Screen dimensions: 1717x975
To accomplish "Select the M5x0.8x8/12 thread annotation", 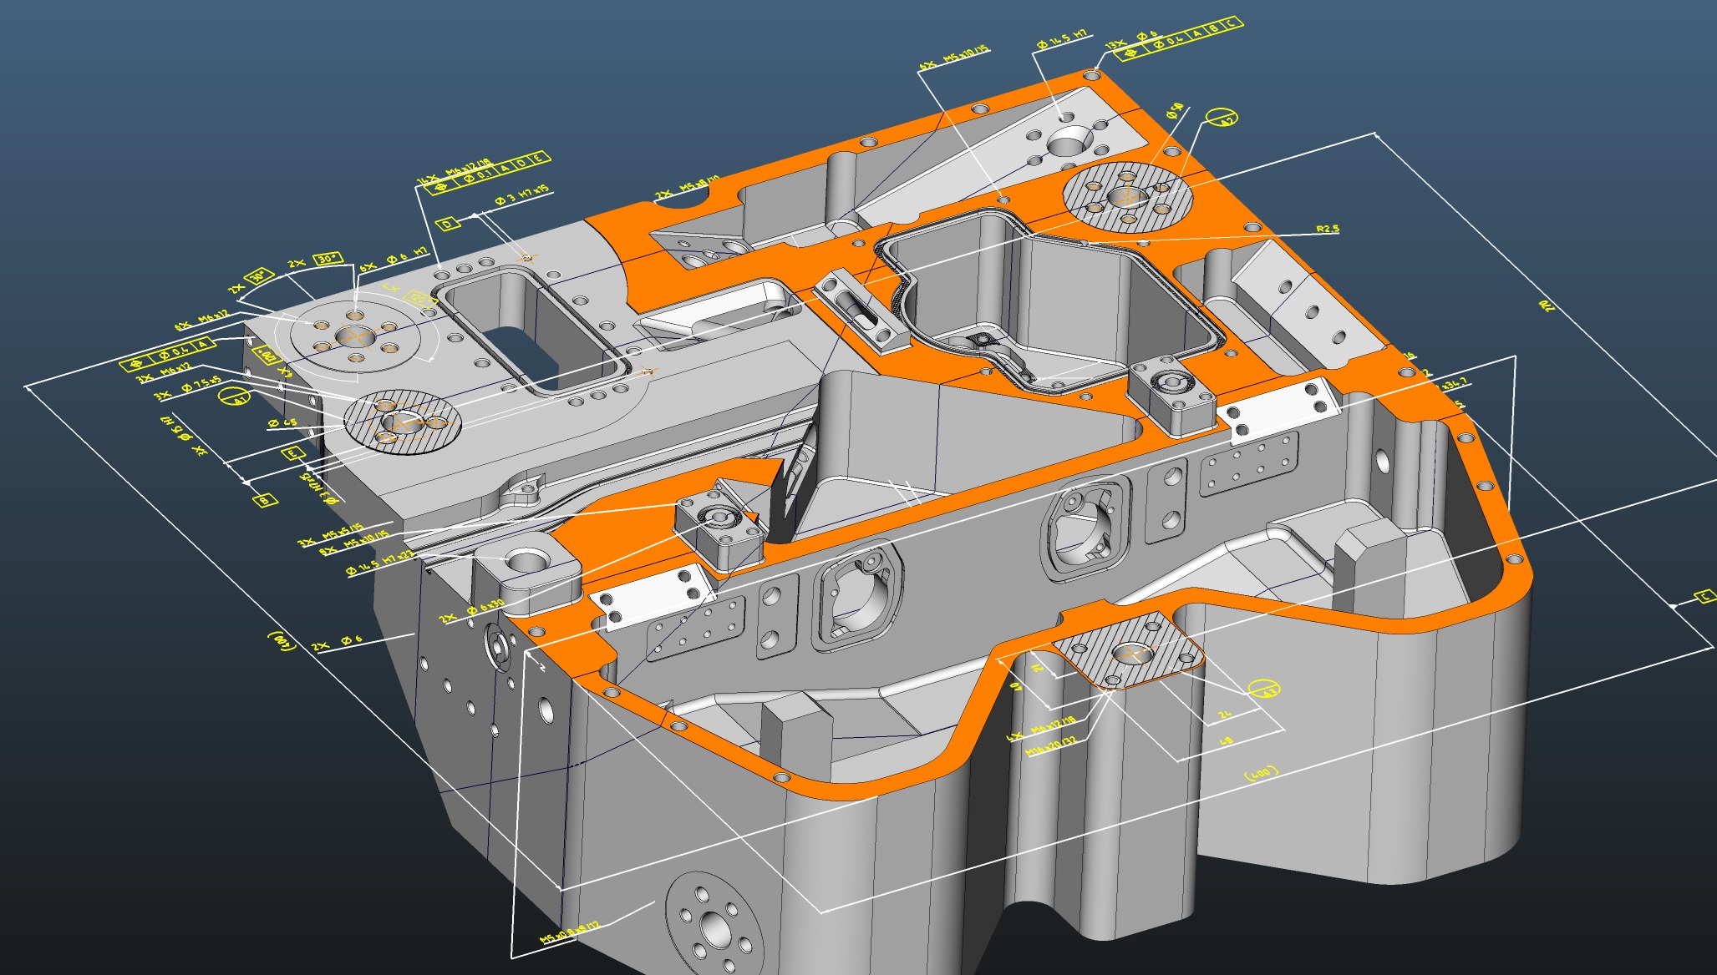I will 570,932.
